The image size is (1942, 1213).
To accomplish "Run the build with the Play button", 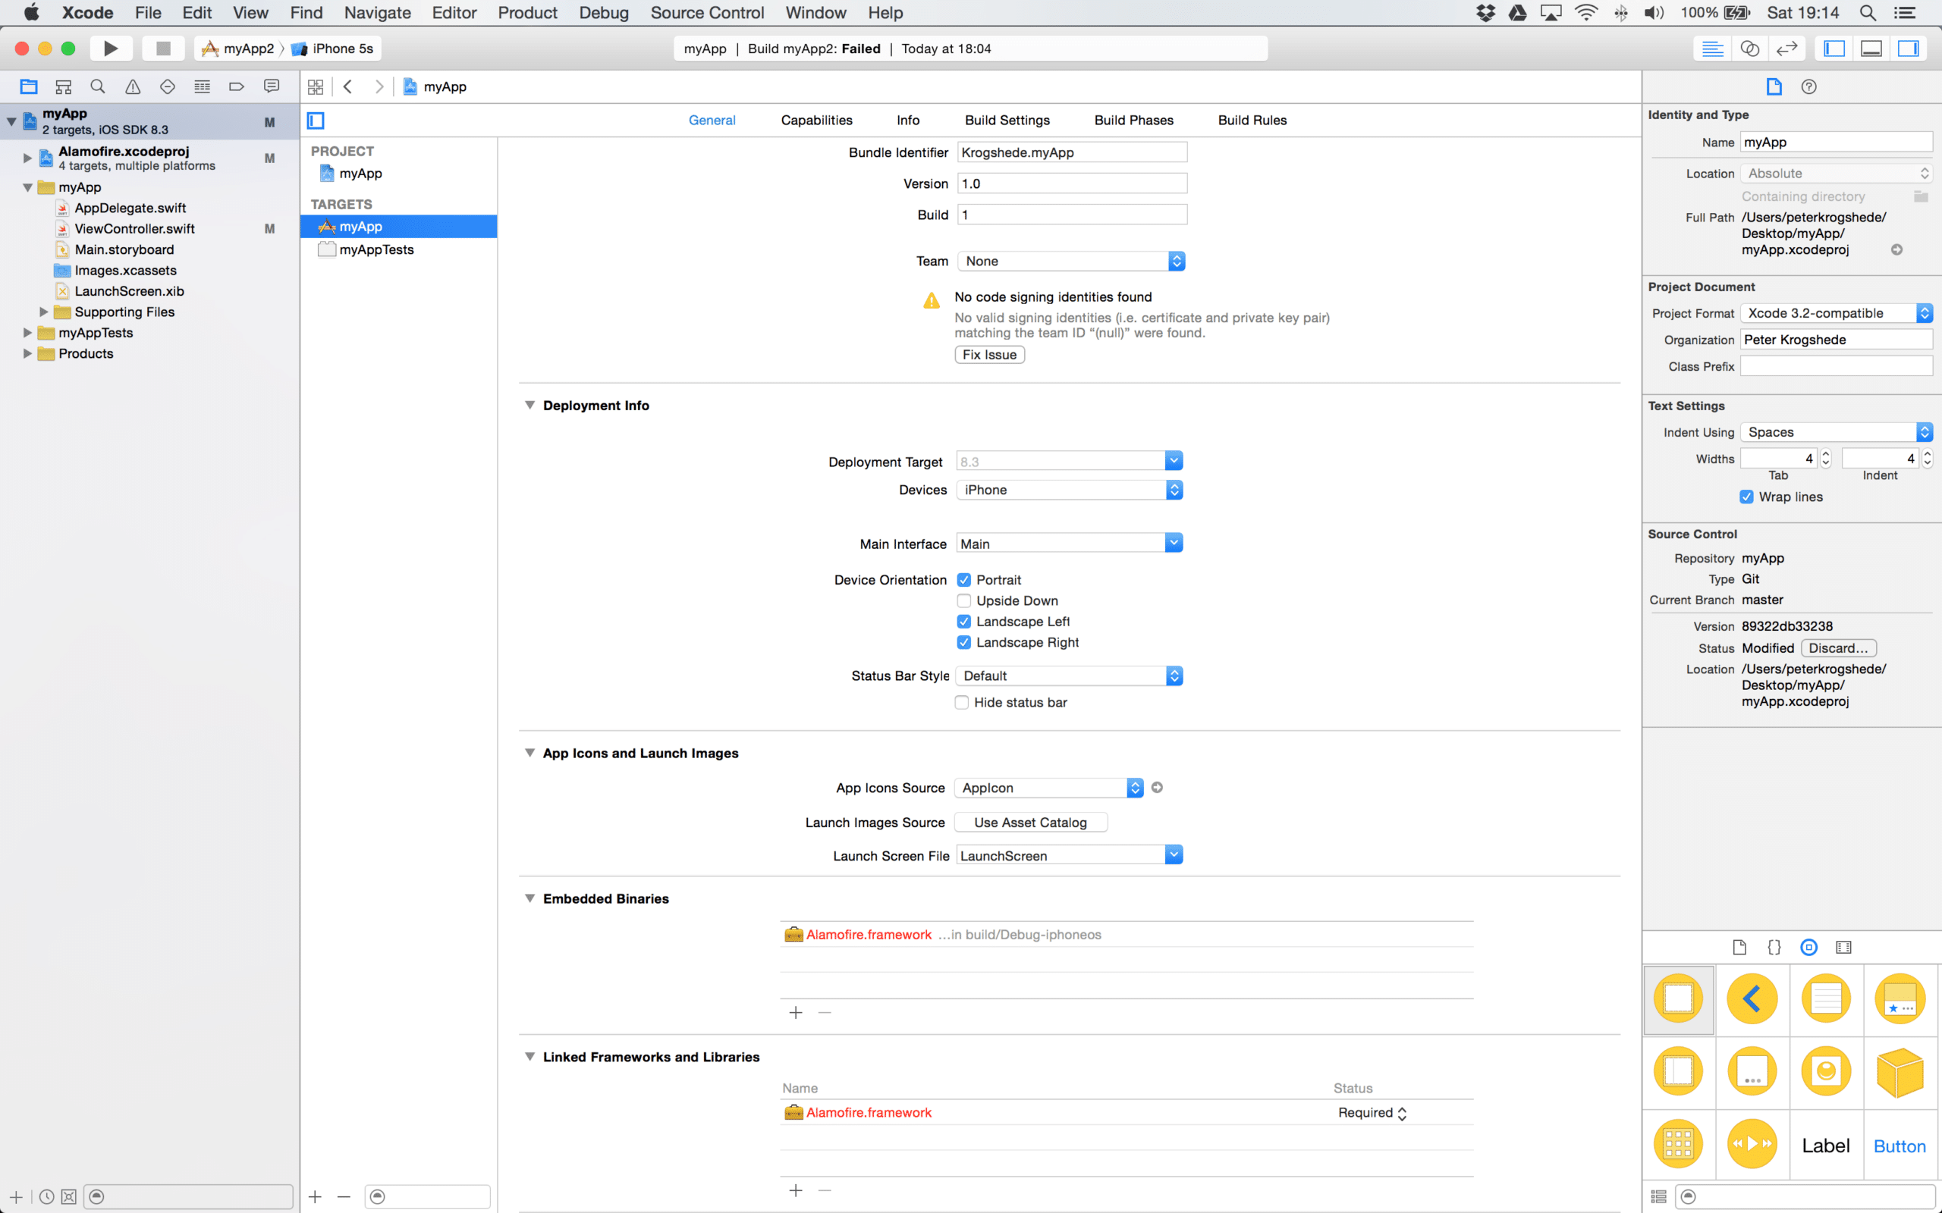I will pyautogui.click(x=111, y=48).
